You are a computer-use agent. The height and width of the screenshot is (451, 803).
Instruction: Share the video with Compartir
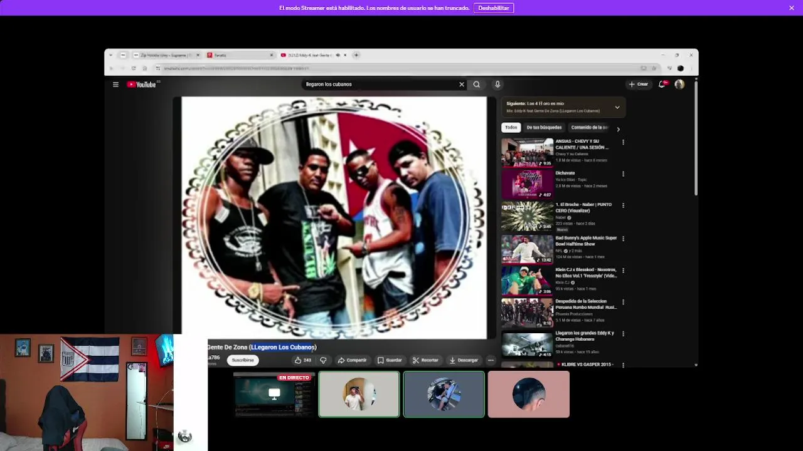pyautogui.click(x=352, y=360)
